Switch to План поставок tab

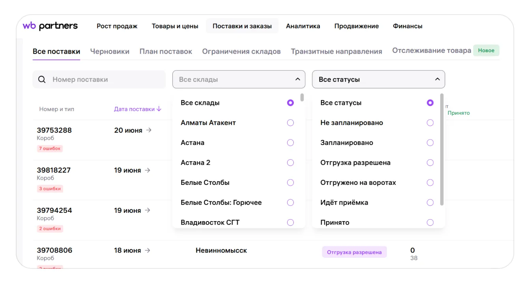[x=166, y=52]
